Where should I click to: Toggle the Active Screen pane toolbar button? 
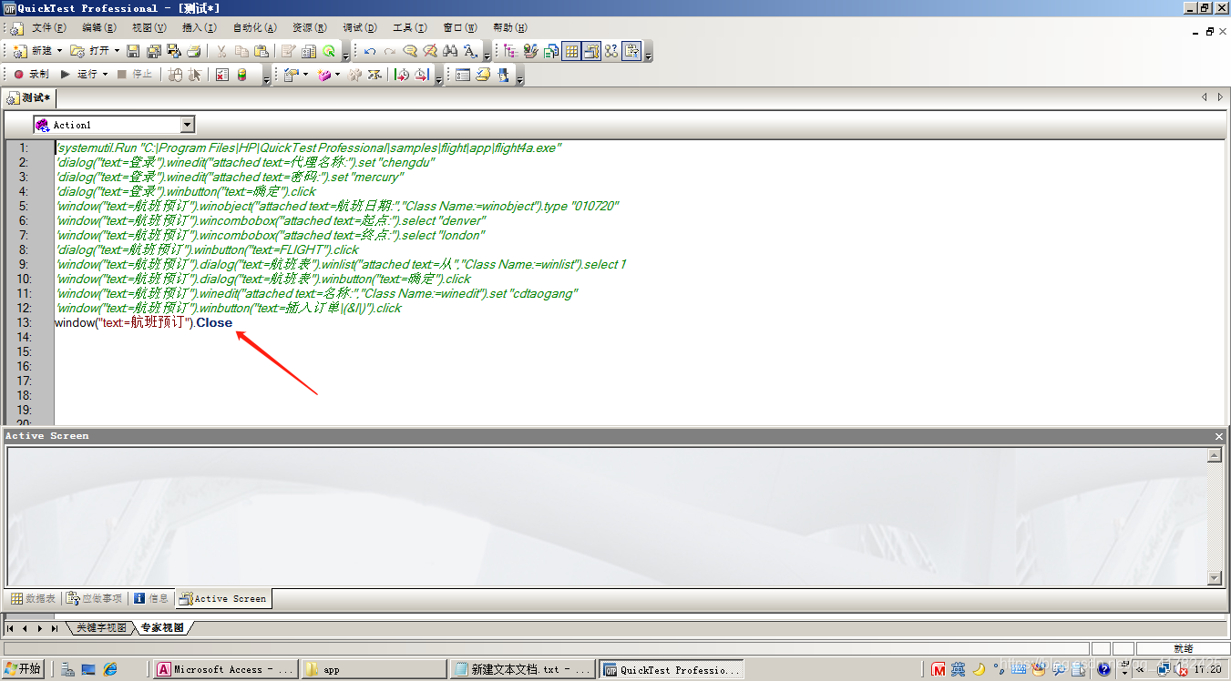tap(591, 51)
